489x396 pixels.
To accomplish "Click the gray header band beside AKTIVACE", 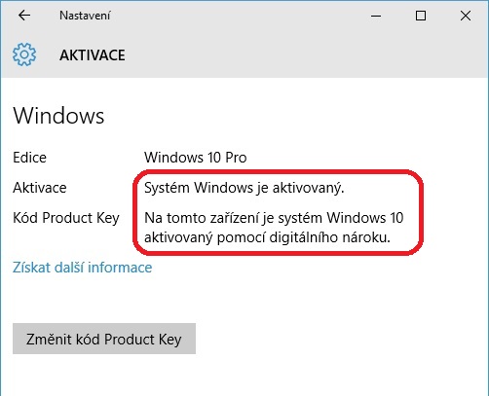I will [x=305, y=55].
